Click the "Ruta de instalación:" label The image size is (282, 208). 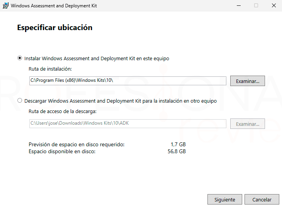coord(50,69)
